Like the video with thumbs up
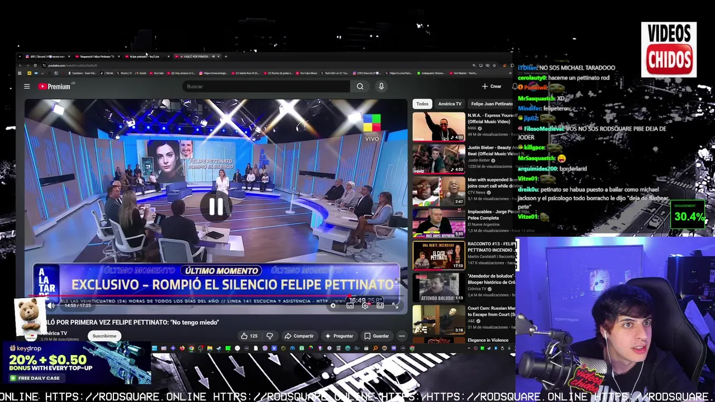Screen dimensions: 715x402 [249, 336]
